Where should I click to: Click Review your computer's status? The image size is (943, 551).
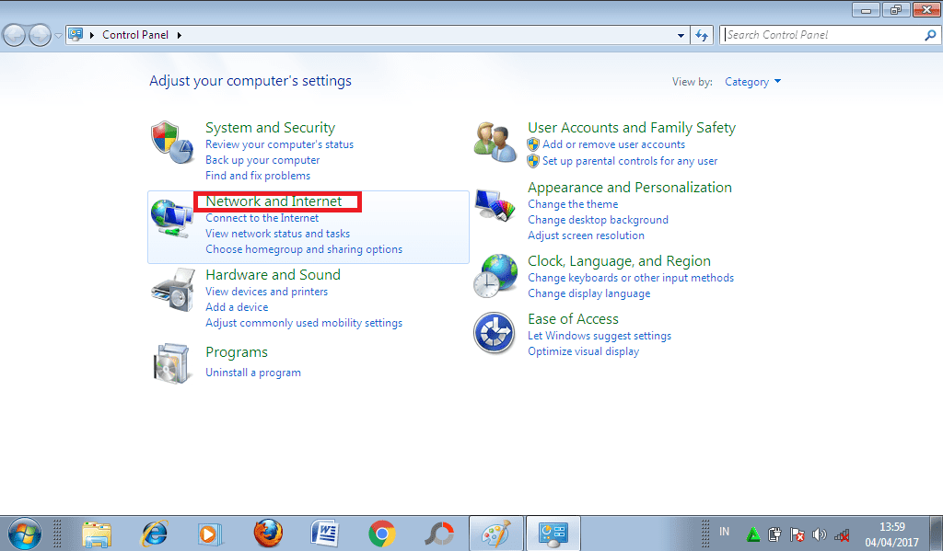(279, 144)
